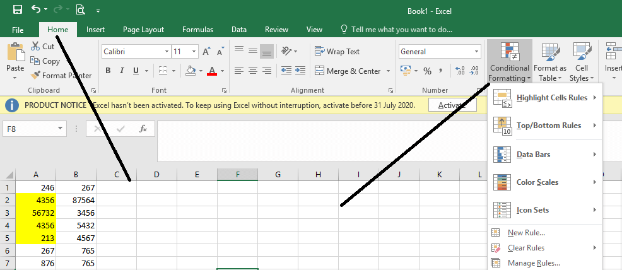622x270 pixels.
Task: Choose New Rule from the menu
Action: (x=526, y=233)
